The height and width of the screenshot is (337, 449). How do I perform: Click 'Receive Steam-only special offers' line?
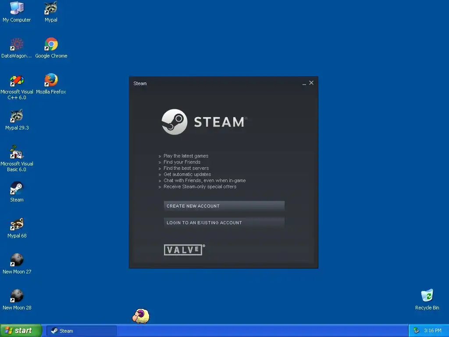click(200, 186)
